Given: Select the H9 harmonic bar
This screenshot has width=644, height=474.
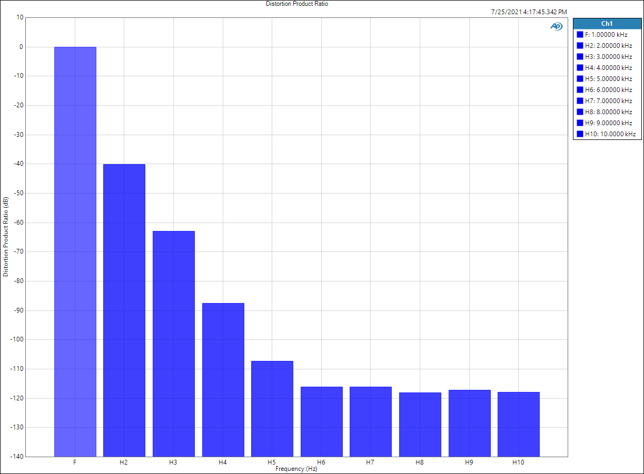Looking at the screenshot, I should (x=470, y=423).
